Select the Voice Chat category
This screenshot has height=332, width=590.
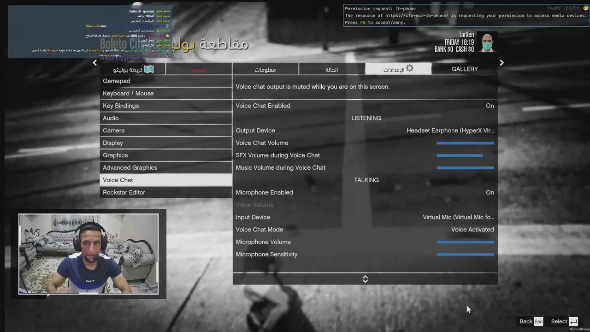165,180
